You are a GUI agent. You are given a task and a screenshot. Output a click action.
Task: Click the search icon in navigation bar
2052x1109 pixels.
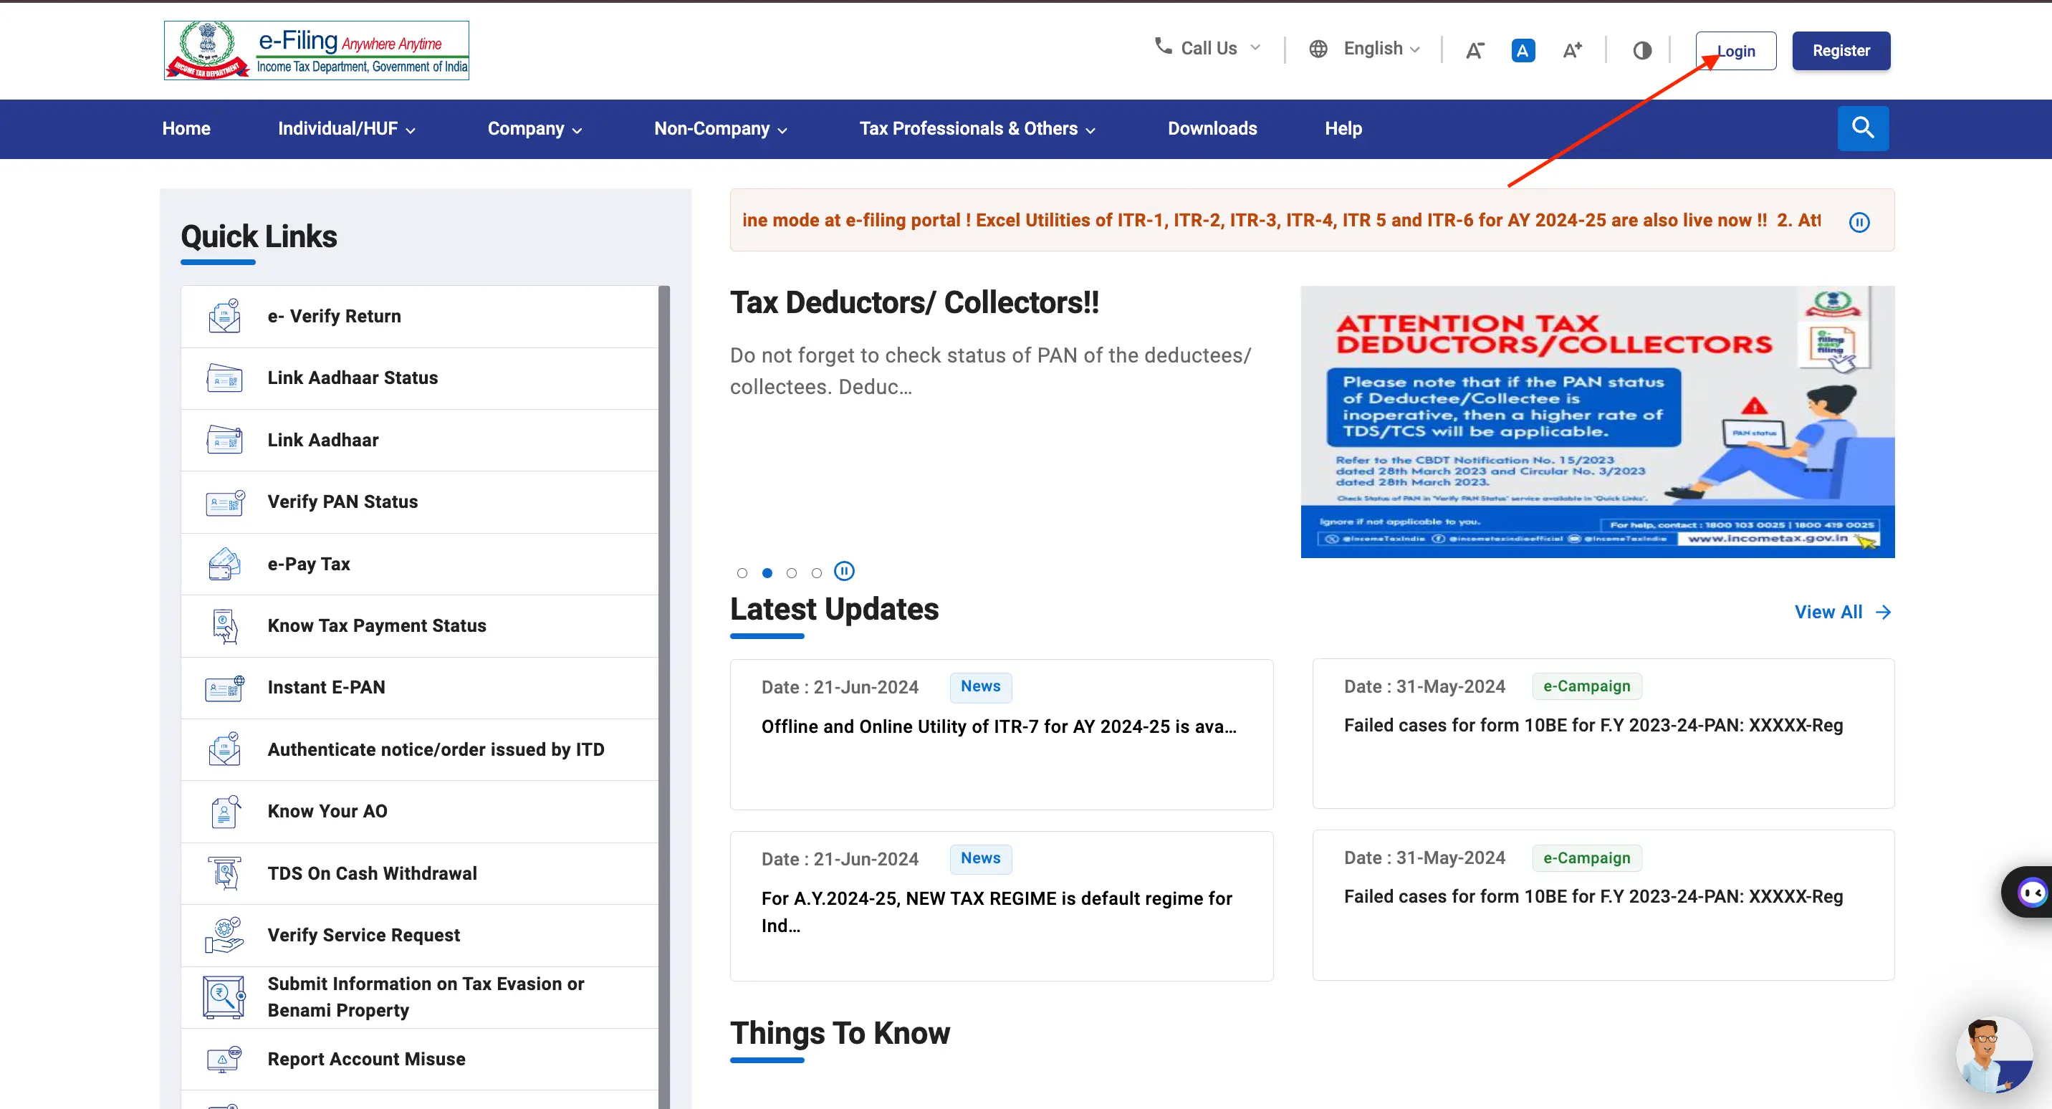pos(1864,128)
